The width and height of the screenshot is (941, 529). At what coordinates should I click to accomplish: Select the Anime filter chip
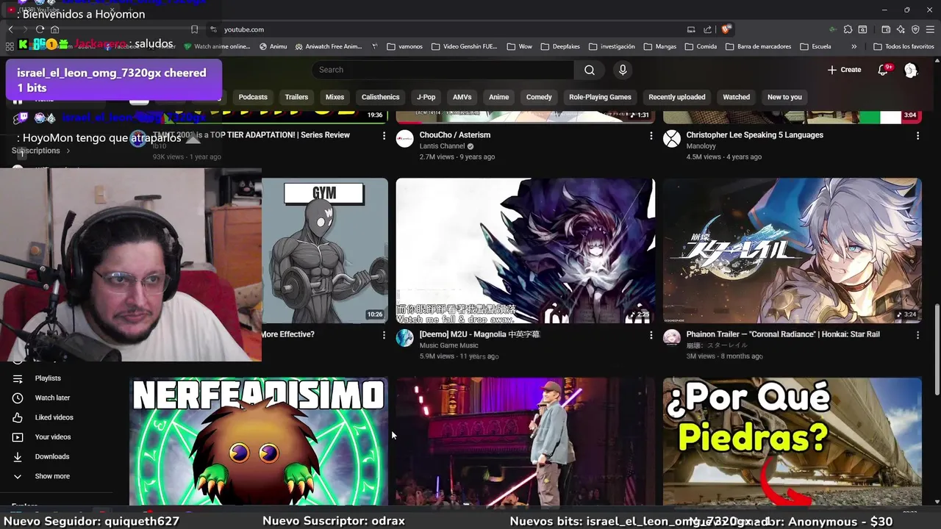(498, 97)
